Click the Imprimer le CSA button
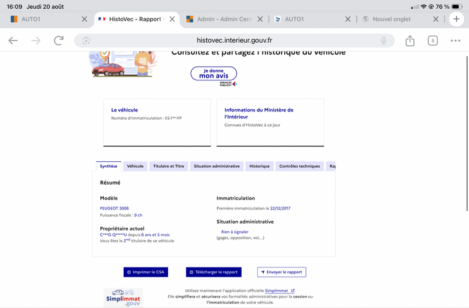 tap(145, 272)
